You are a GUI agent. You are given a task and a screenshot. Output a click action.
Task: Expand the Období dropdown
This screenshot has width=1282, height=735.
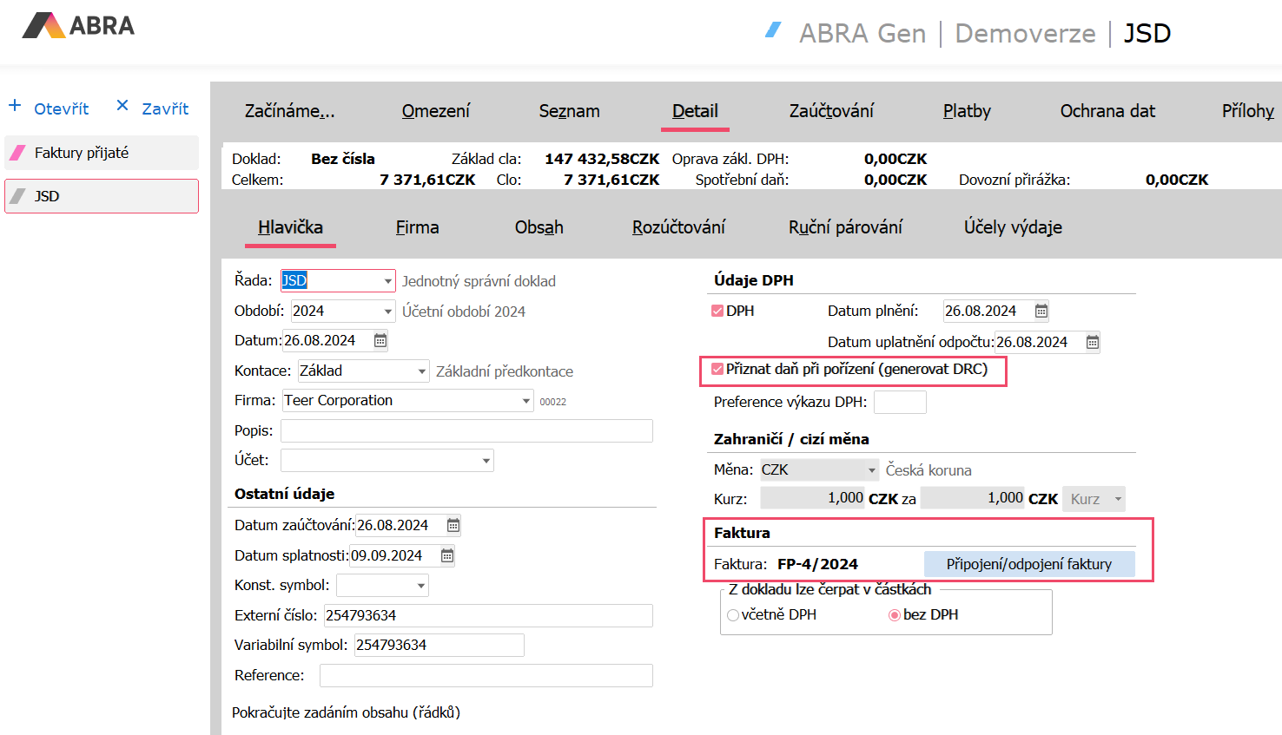[x=387, y=312]
